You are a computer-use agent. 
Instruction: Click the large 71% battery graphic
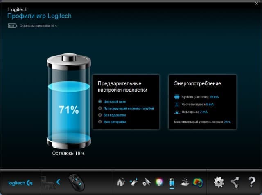tap(69, 101)
